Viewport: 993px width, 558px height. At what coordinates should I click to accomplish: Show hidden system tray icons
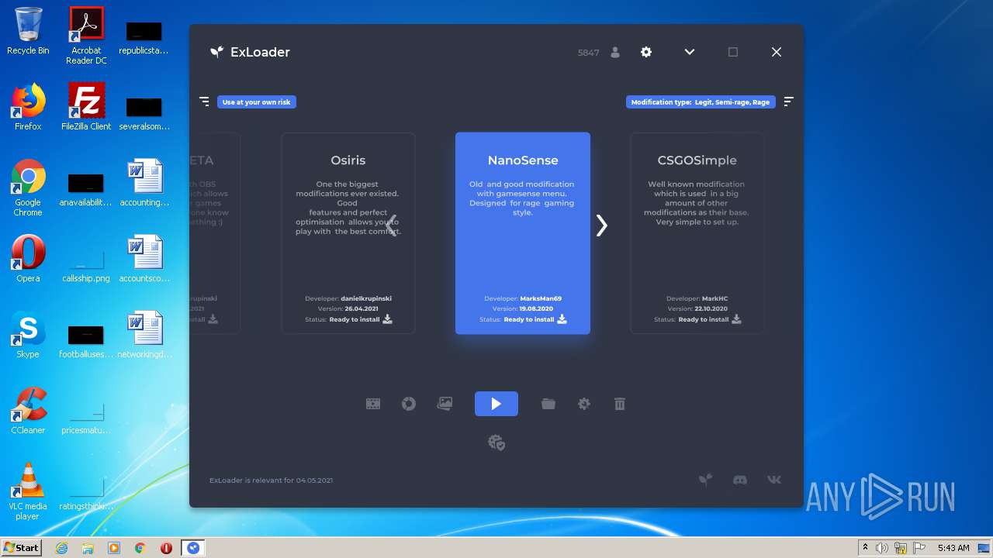(865, 548)
